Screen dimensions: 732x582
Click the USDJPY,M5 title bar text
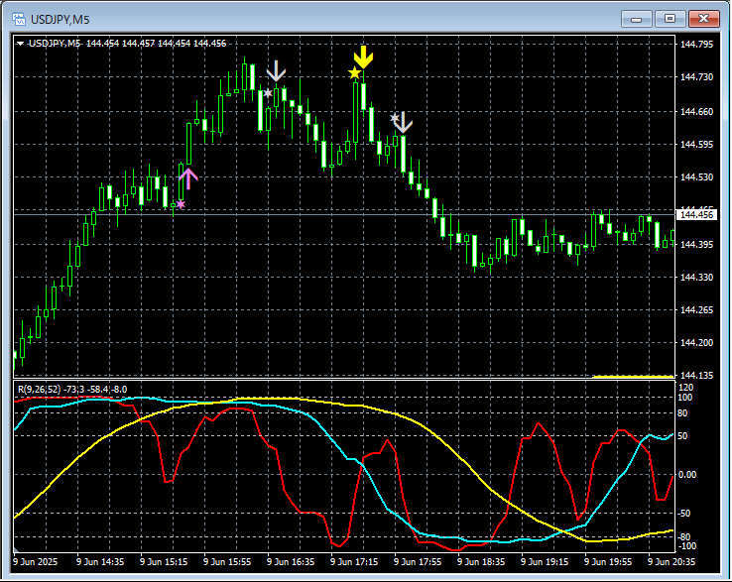coord(60,20)
